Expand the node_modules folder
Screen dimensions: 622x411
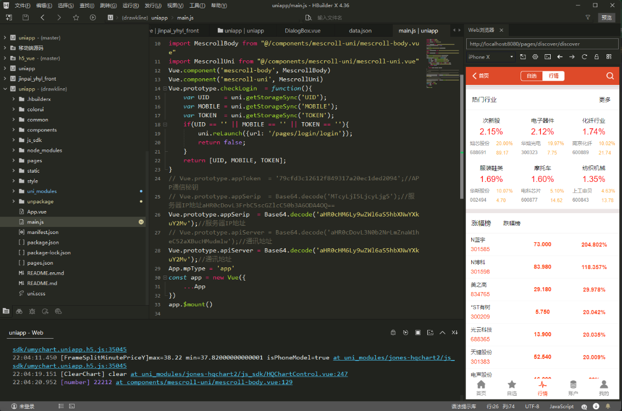pyautogui.click(x=14, y=150)
